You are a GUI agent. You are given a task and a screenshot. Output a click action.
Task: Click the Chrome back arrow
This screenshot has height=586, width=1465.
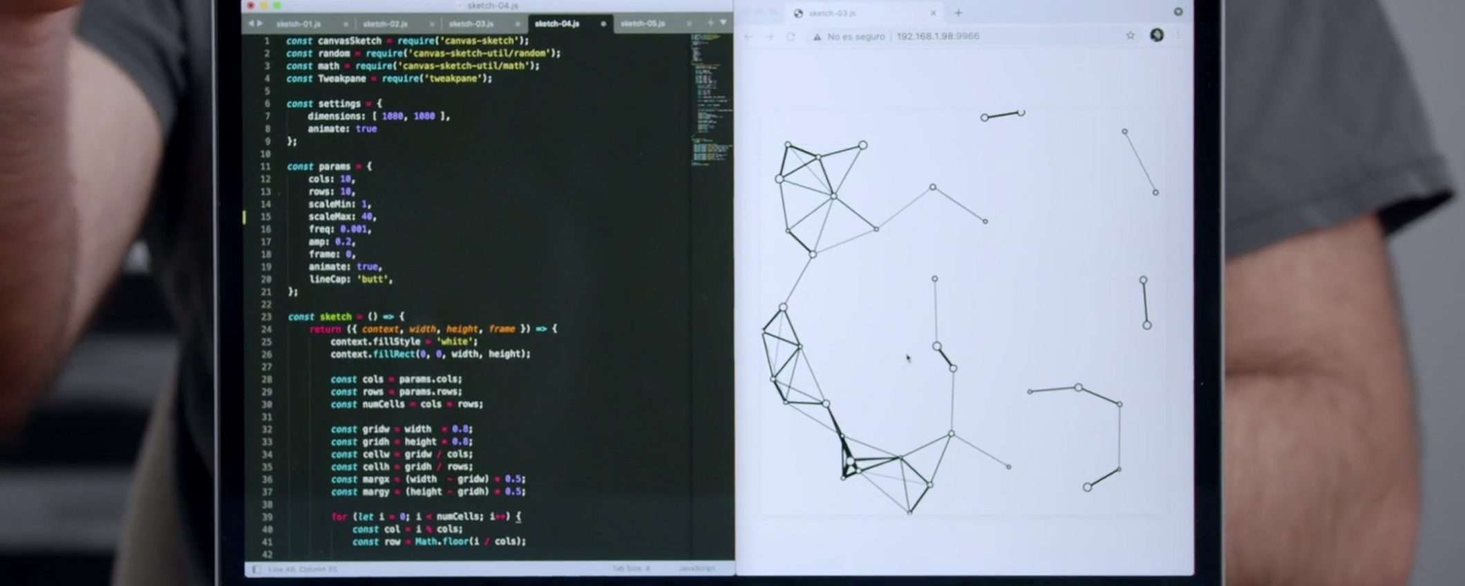click(x=748, y=37)
